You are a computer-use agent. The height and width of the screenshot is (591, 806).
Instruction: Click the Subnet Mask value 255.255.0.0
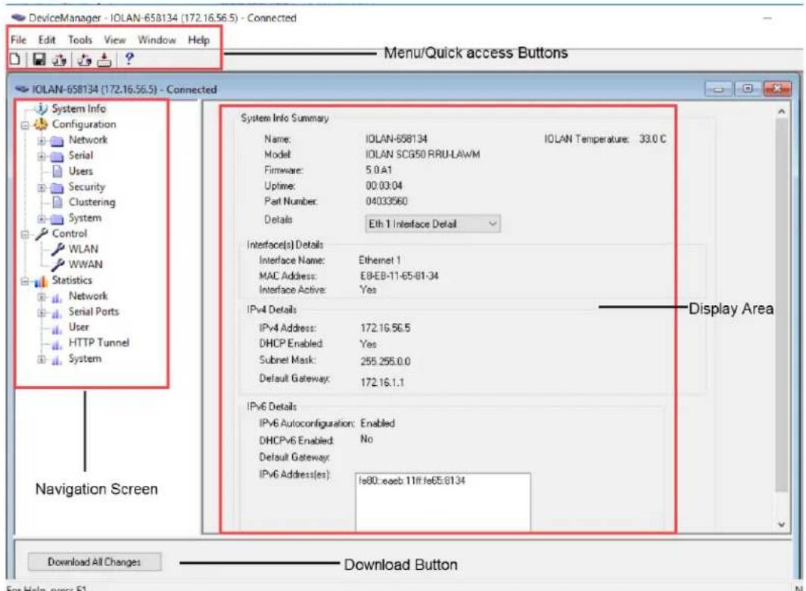click(385, 361)
